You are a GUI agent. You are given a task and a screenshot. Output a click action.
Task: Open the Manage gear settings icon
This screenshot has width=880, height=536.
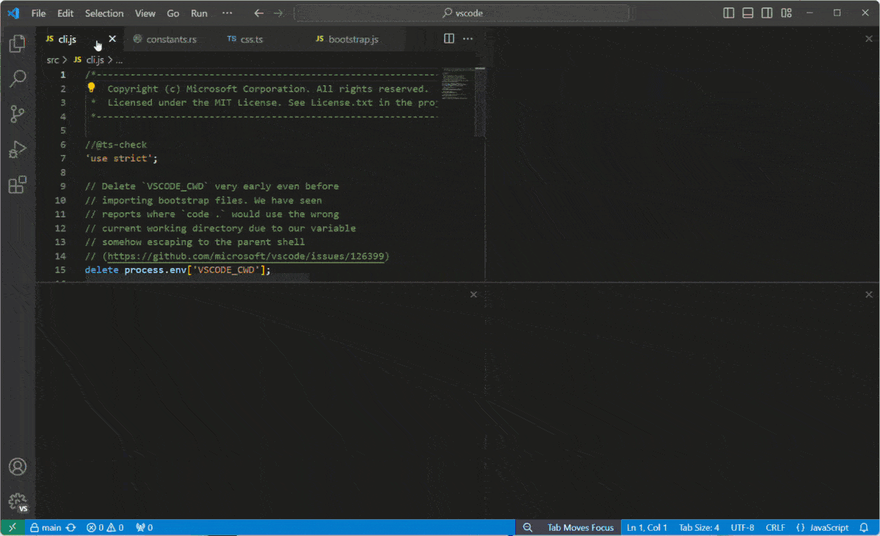pos(18,502)
